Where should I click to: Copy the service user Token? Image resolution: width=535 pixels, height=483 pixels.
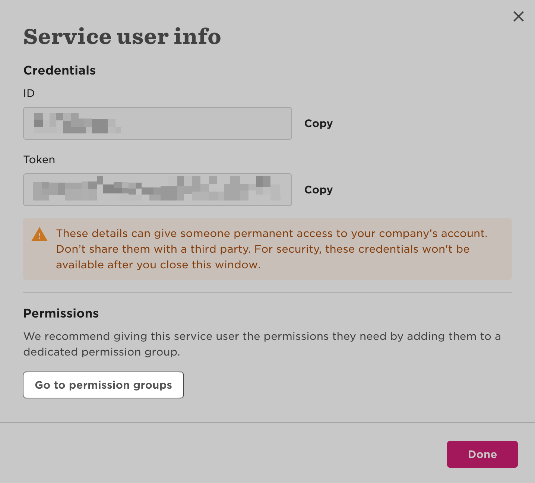pyautogui.click(x=318, y=190)
